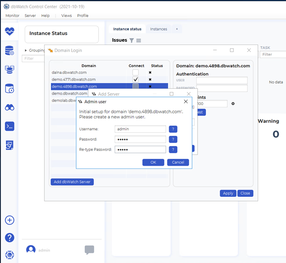Click the plus circle icon in sidebar
This screenshot has height=263, width=286.
10,220
